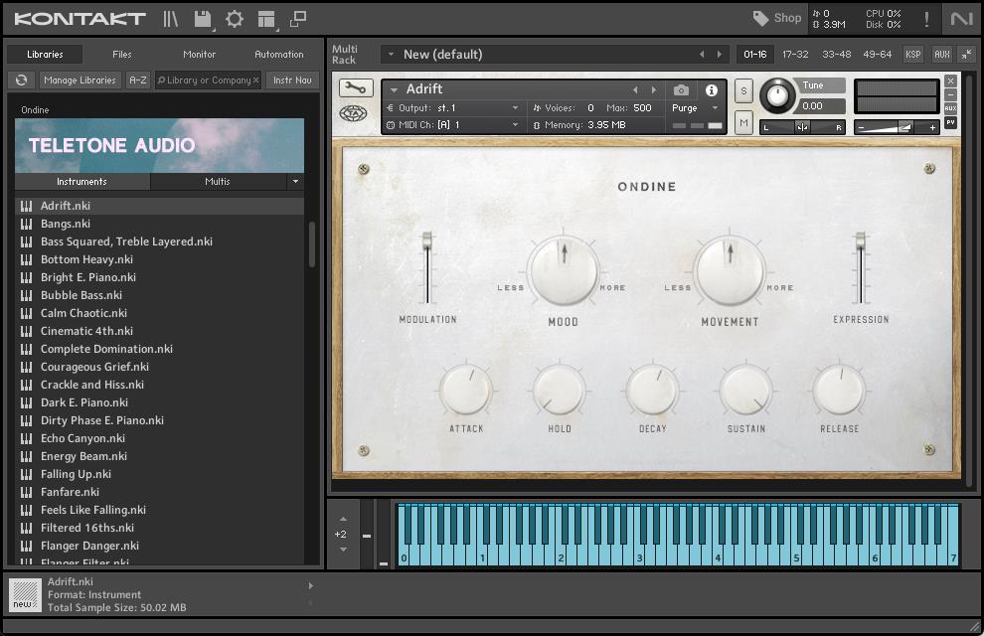Click the save floppy disk icon
Image resolution: width=984 pixels, height=636 pixels.
point(203,19)
